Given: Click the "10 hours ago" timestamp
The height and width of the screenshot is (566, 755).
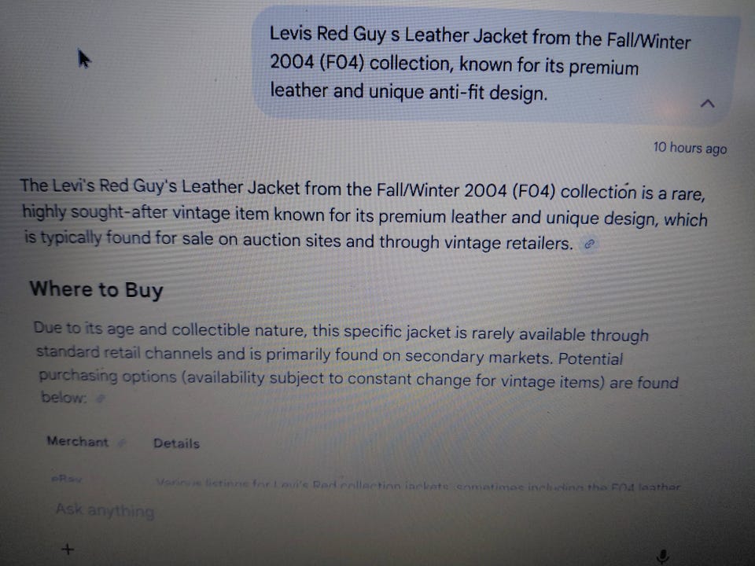Looking at the screenshot, I should click(690, 148).
